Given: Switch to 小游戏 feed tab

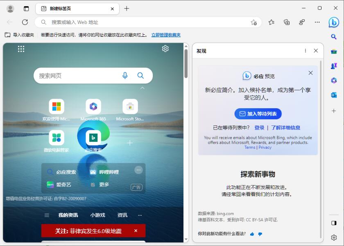Looking at the screenshot, I should click(97, 215).
